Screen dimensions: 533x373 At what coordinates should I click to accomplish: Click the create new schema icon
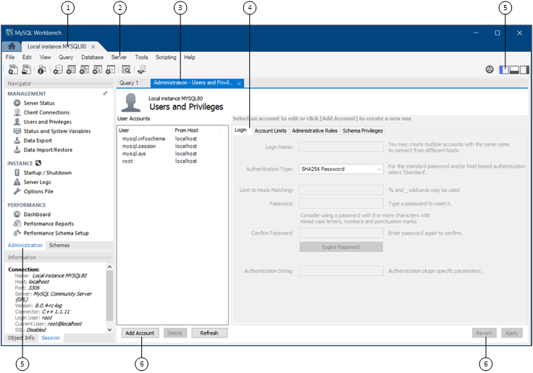[x=58, y=70]
